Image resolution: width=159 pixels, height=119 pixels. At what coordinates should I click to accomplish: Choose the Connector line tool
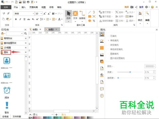point(82,17)
